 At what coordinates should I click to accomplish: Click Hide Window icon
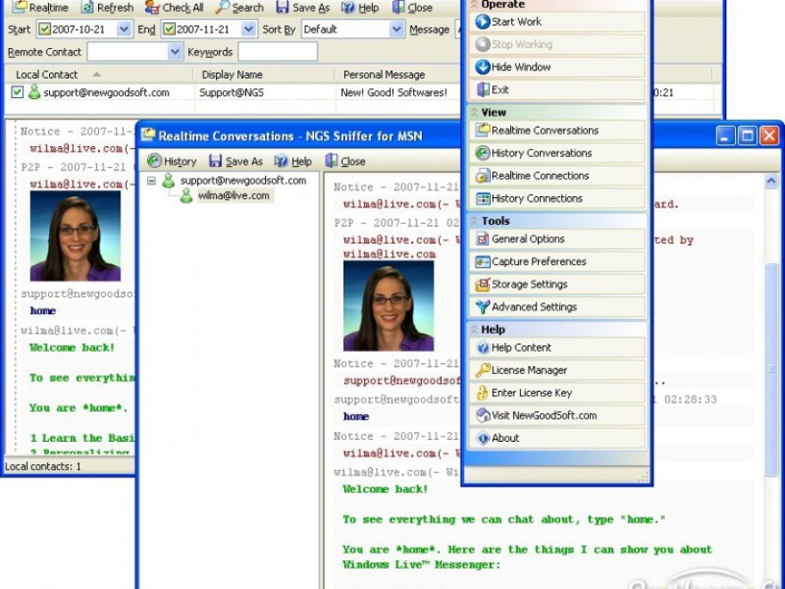[x=483, y=67]
